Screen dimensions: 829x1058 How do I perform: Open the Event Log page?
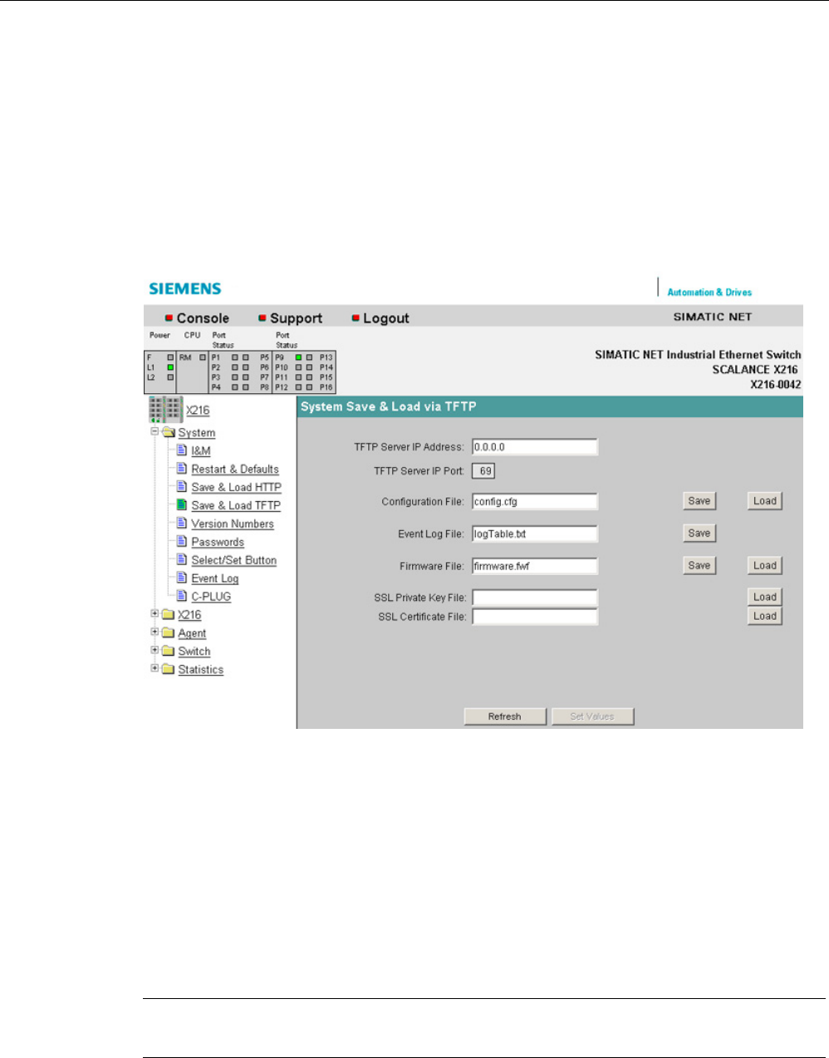215,578
